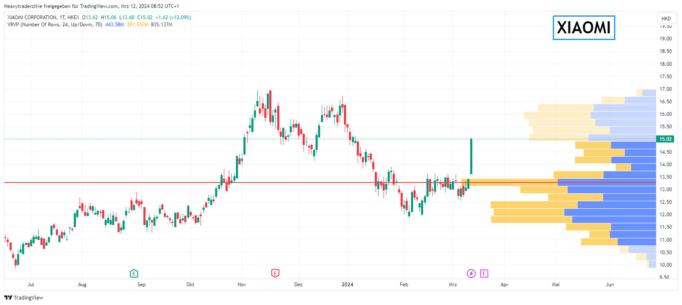Click the purple lightning event marker

pos(471,273)
